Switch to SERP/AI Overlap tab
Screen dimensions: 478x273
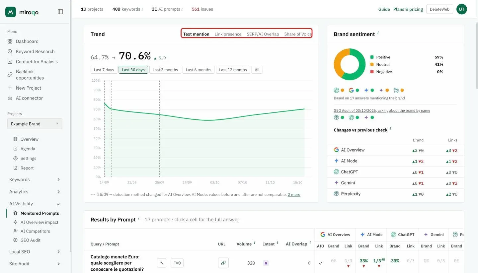click(x=263, y=34)
